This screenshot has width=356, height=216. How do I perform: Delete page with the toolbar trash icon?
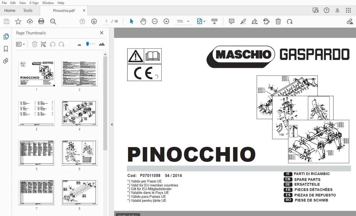point(278,21)
